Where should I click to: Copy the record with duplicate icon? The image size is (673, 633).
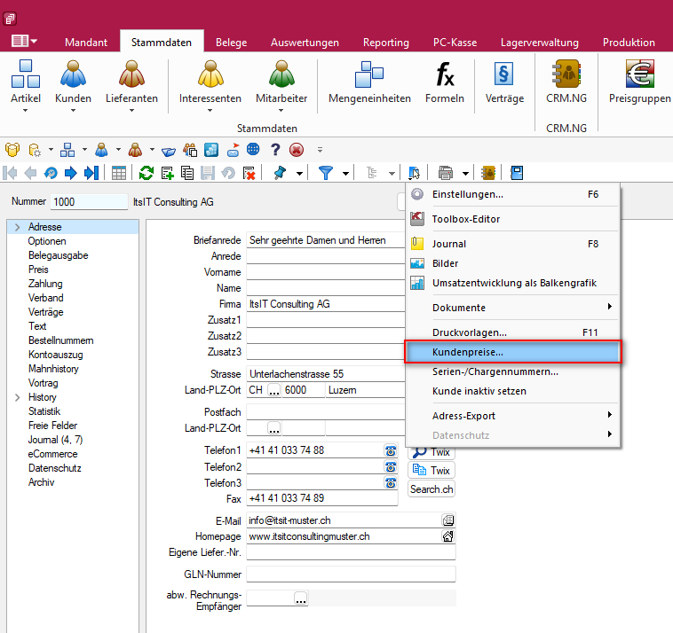point(187,173)
